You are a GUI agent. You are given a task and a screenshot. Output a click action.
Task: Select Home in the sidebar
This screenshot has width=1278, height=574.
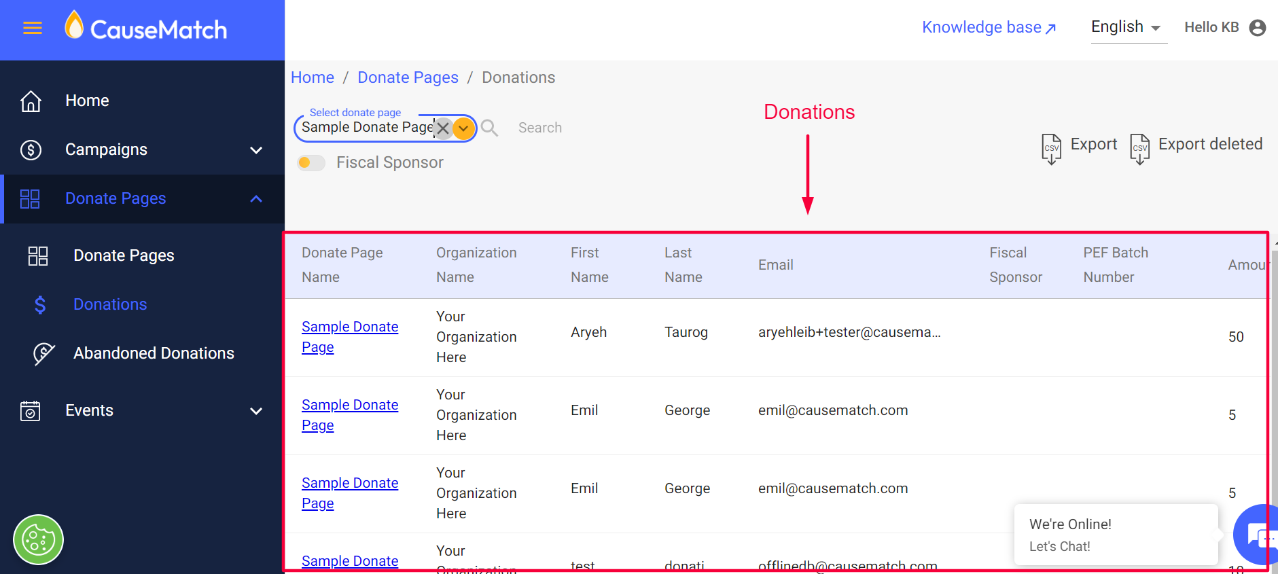point(87,101)
